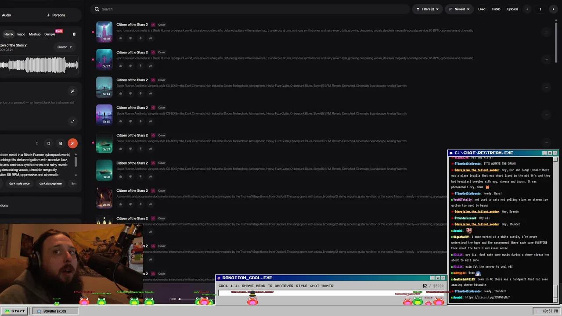The height and width of the screenshot is (316, 562).
Task: Dislike the 5:14 track
Action: click(x=130, y=93)
